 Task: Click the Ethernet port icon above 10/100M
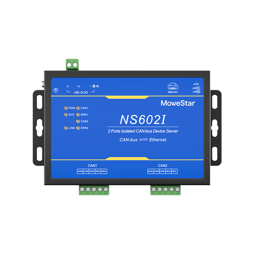pos(174,86)
